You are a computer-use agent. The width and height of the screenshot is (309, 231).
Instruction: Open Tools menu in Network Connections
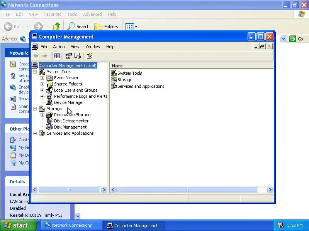(72, 14)
